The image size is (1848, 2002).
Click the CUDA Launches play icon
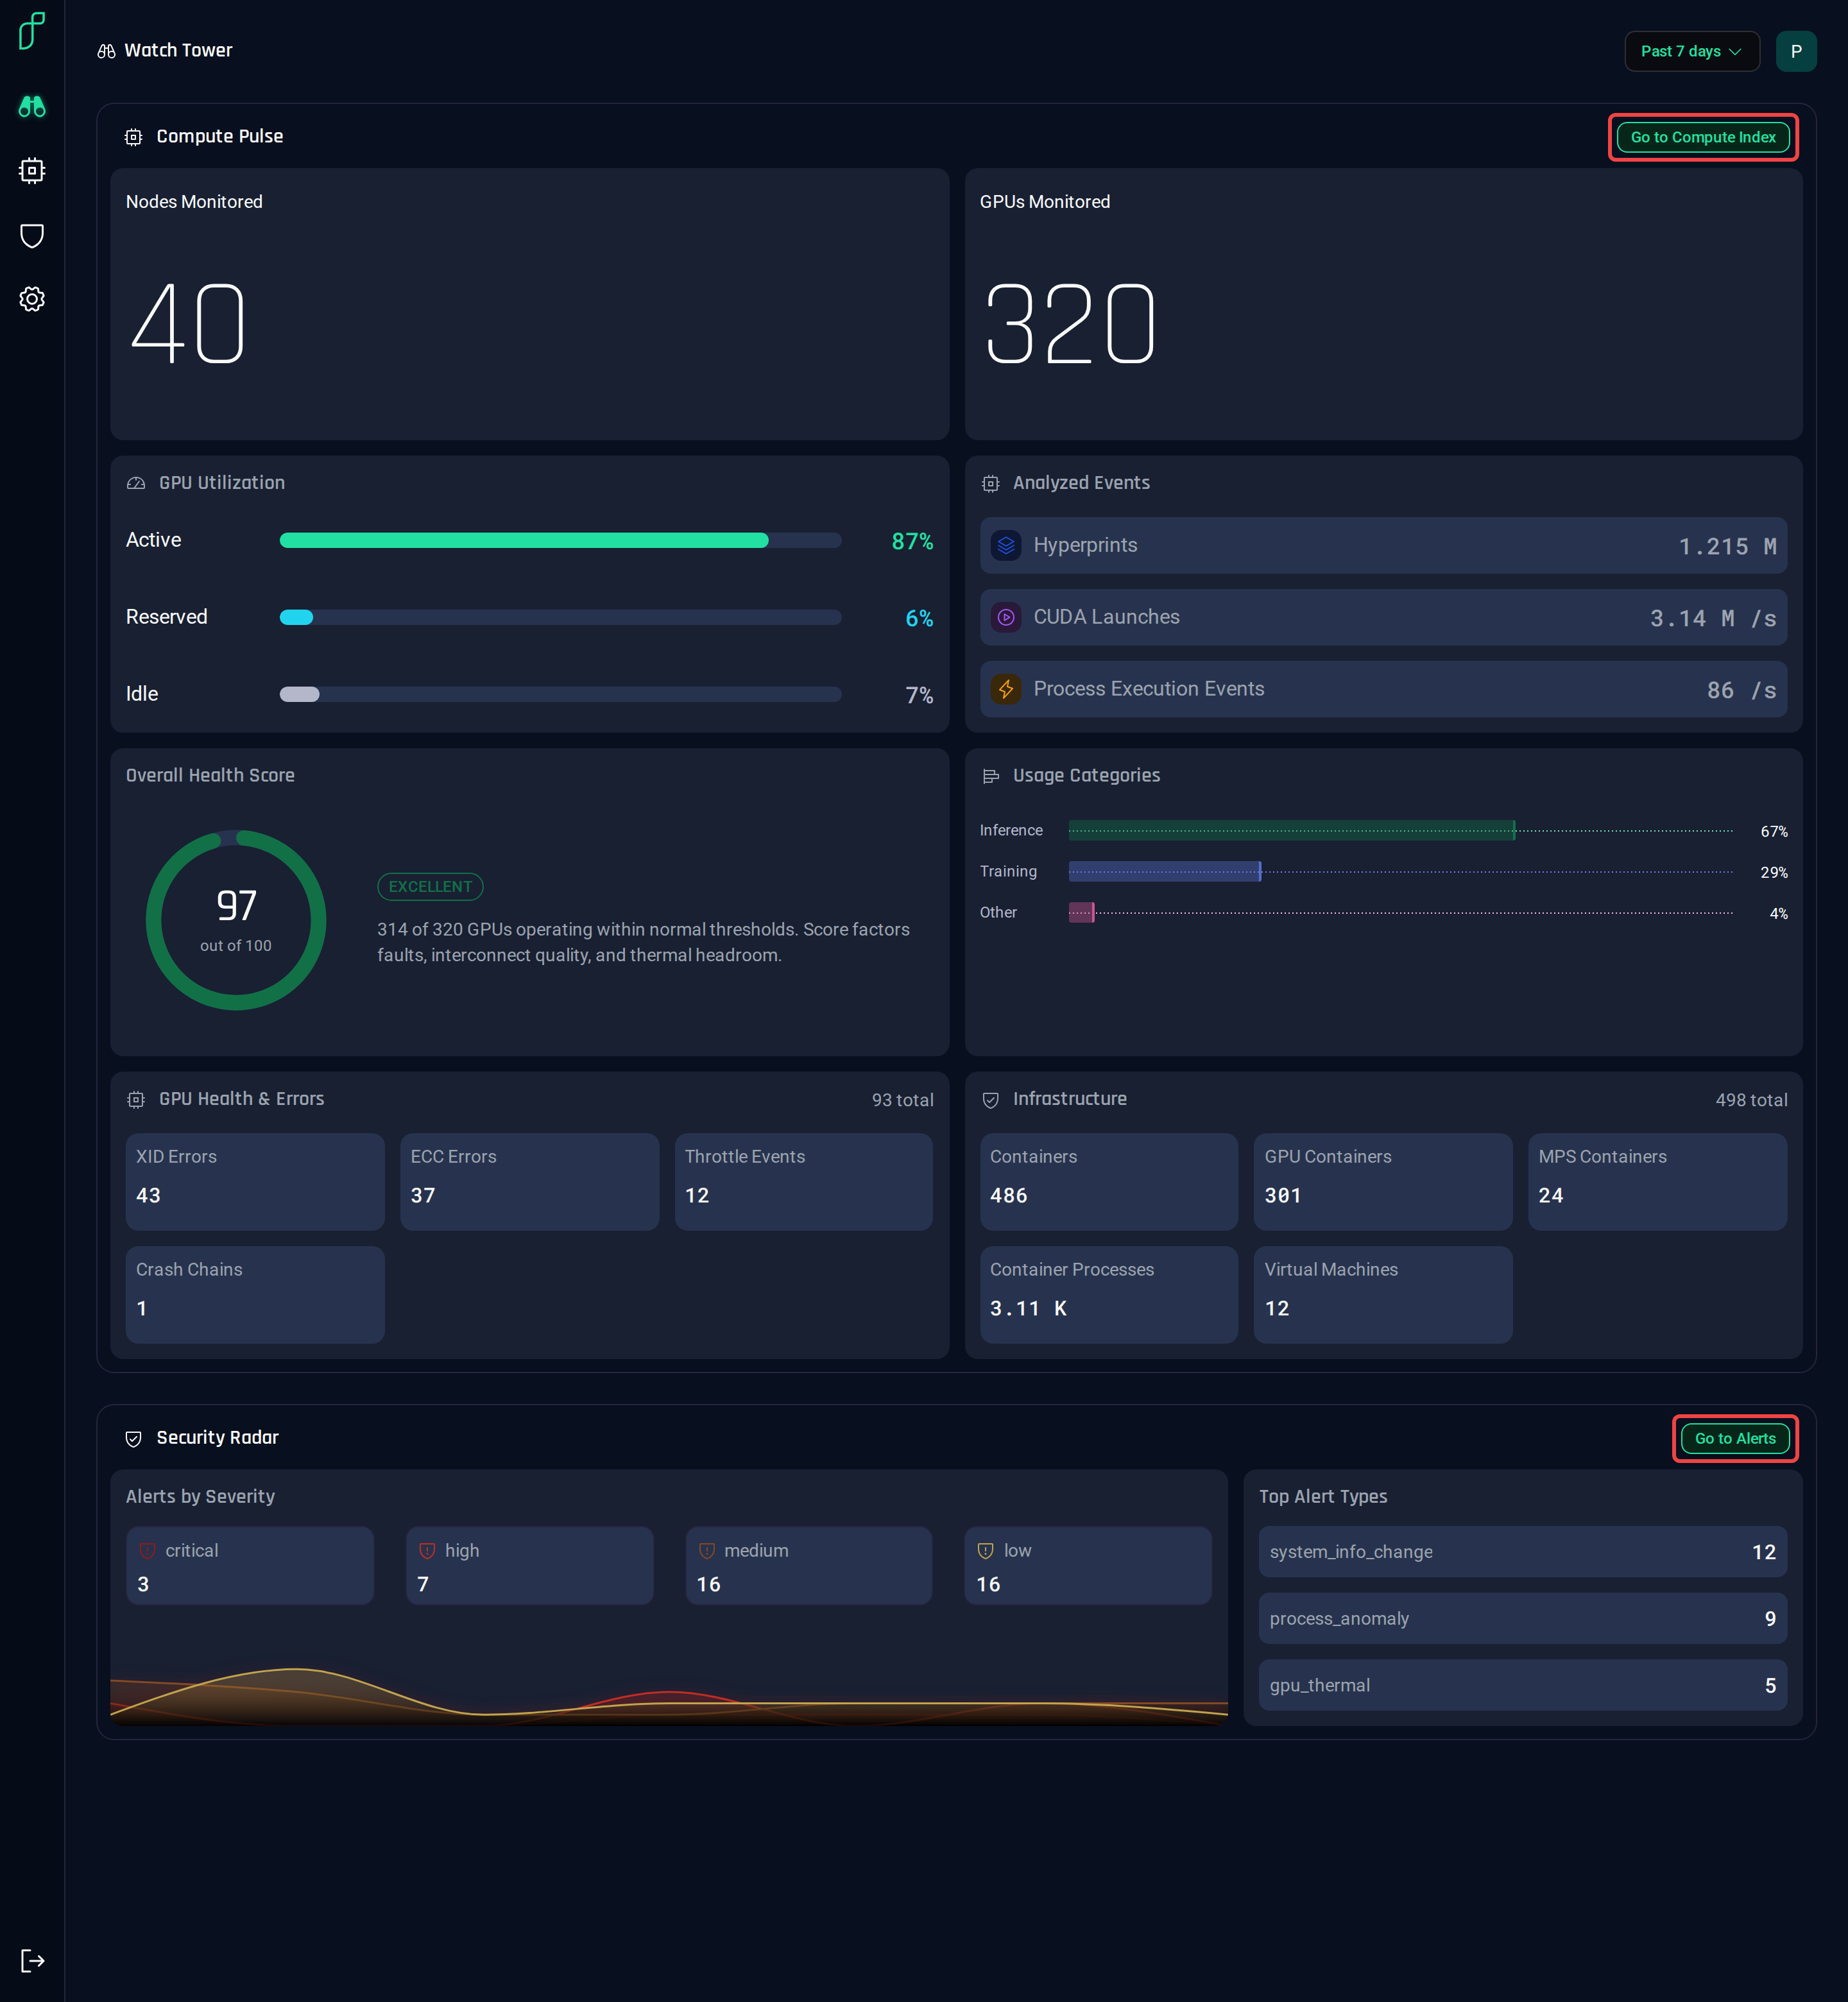pos(1006,618)
